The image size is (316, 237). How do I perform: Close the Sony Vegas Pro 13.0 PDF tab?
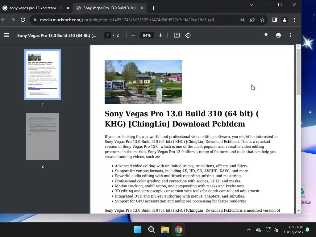click(x=142, y=8)
